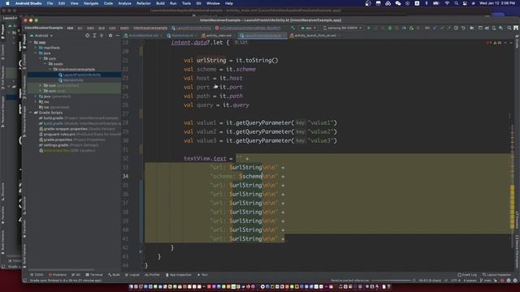Click the editor vertical scrollbar warning stripe

point(512,207)
